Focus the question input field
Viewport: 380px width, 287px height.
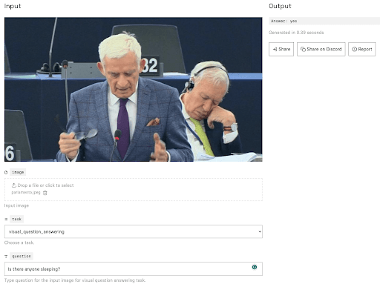pos(134,268)
